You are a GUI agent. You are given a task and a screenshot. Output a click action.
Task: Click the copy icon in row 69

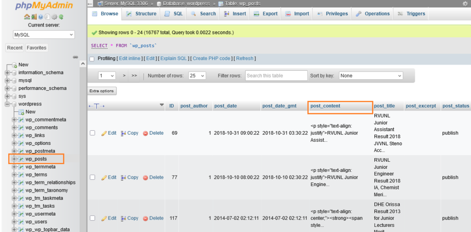click(123, 133)
